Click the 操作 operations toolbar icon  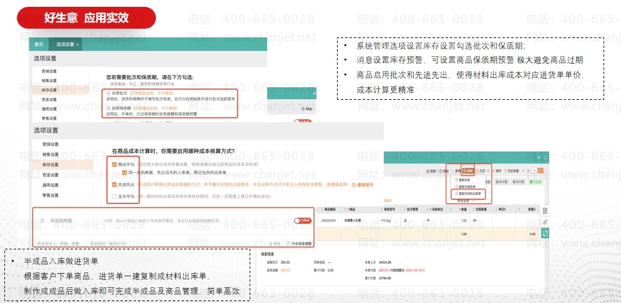497,170
